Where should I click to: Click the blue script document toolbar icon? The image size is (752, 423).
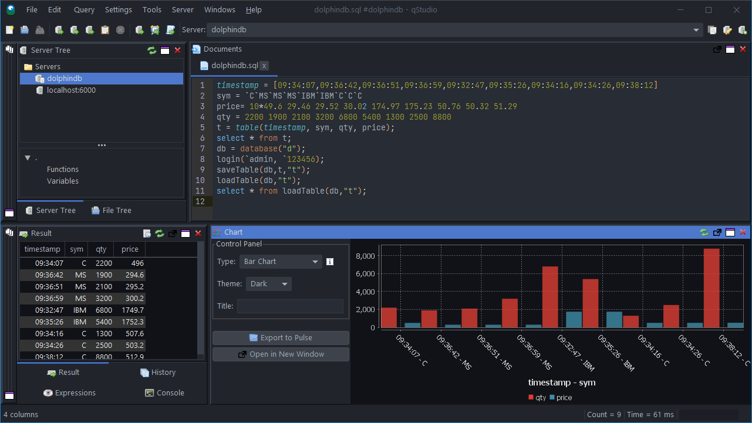170,30
